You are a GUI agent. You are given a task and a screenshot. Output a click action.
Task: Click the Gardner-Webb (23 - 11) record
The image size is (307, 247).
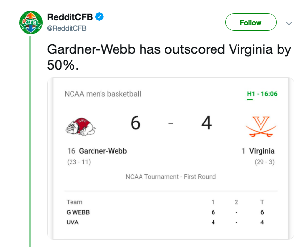[78, 162]
